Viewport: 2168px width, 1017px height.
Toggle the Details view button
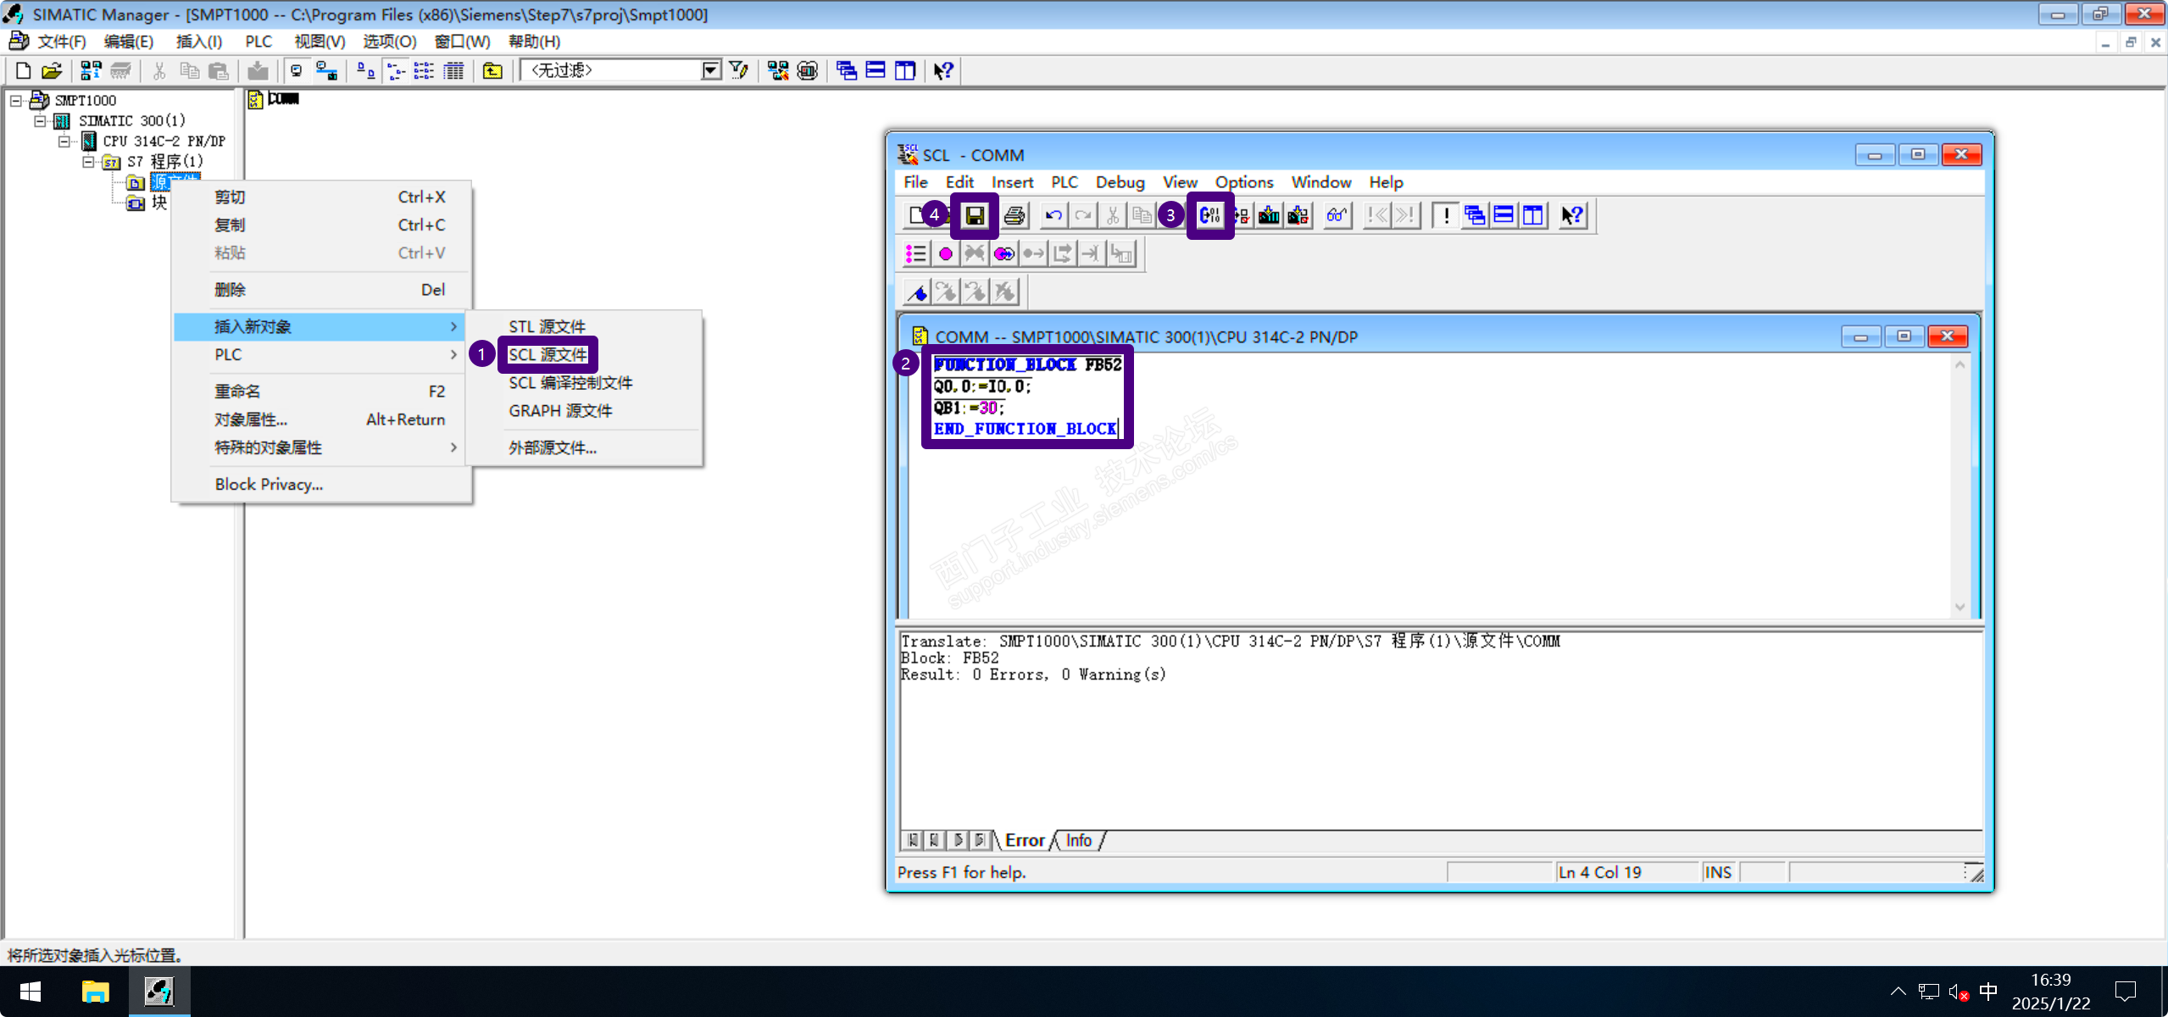tap(454, 70)
